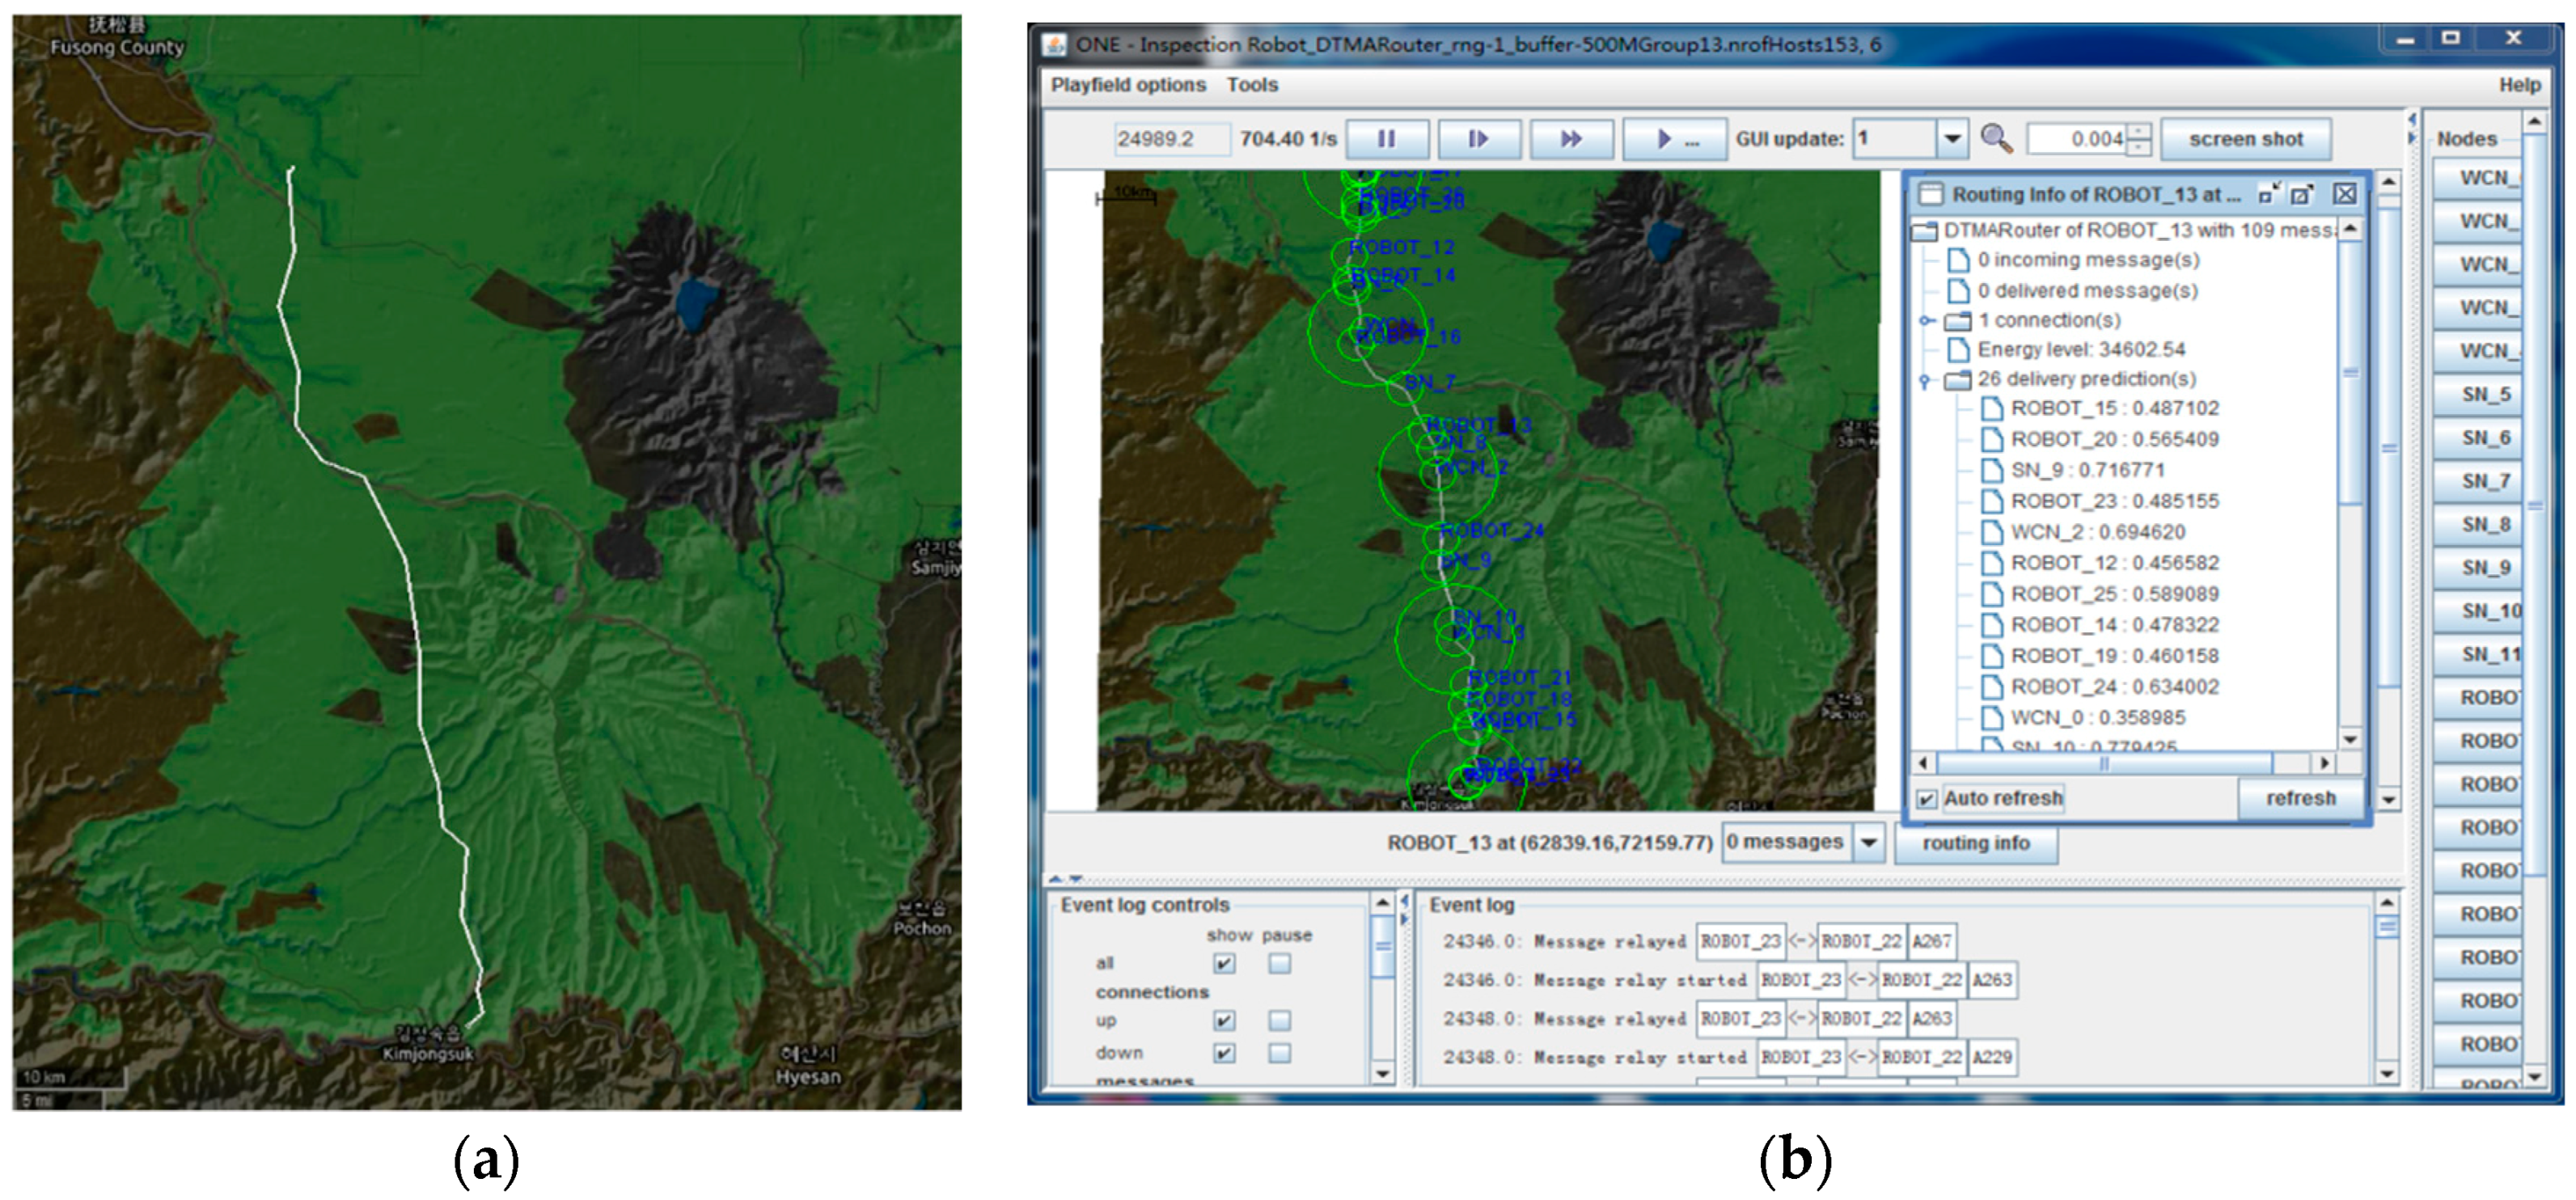Collapse the 26 delivery prediction(s) node
Screen dimensions: 2576x1200
click(x=1924, y=380)
